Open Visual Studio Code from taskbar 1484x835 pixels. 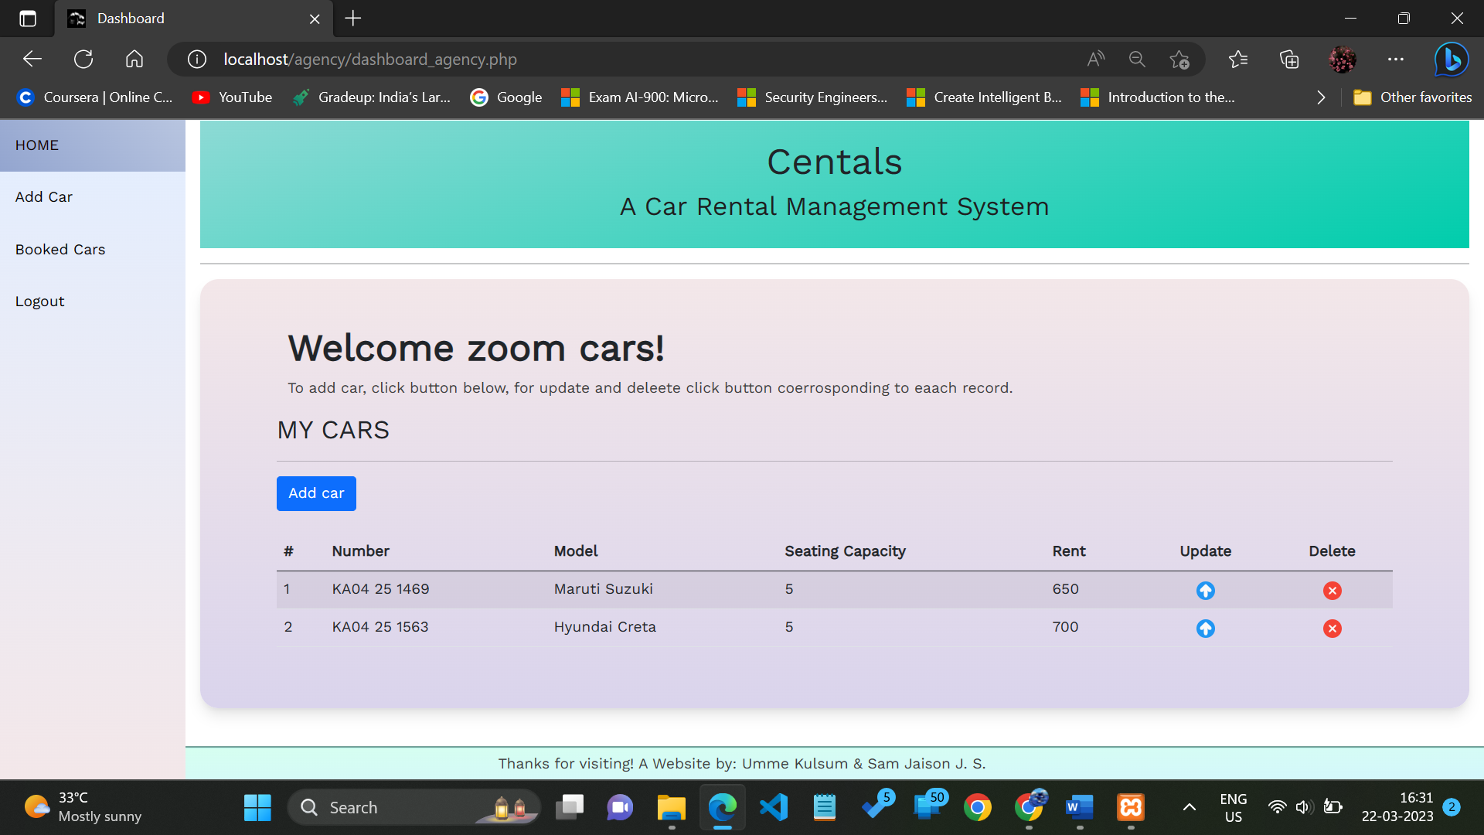click(x=773, y=807)
